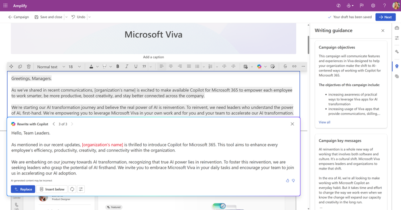The image size is (401, 210).
Task: Expand Save and close options arrow
Action: coord(66,17)
